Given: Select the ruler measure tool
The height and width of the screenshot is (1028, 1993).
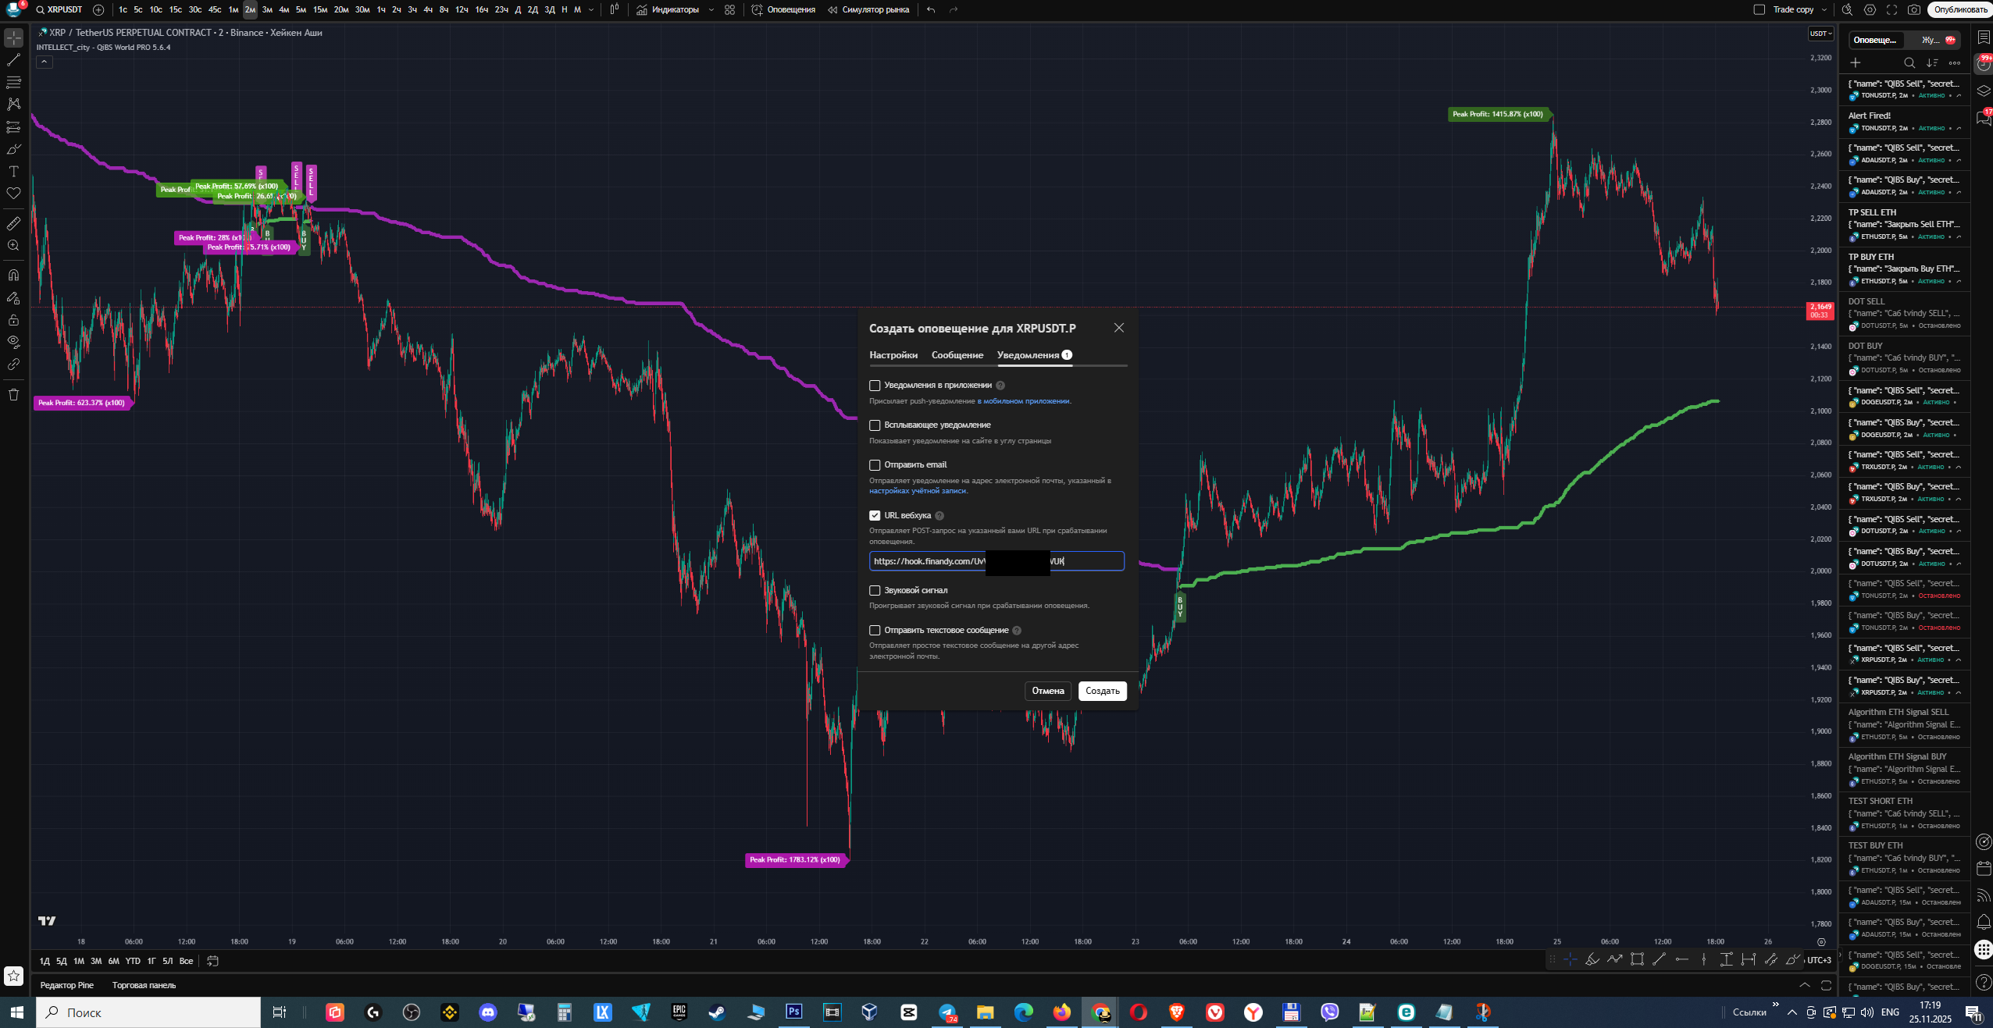Looking at the screenshot, I should (13, 223).
